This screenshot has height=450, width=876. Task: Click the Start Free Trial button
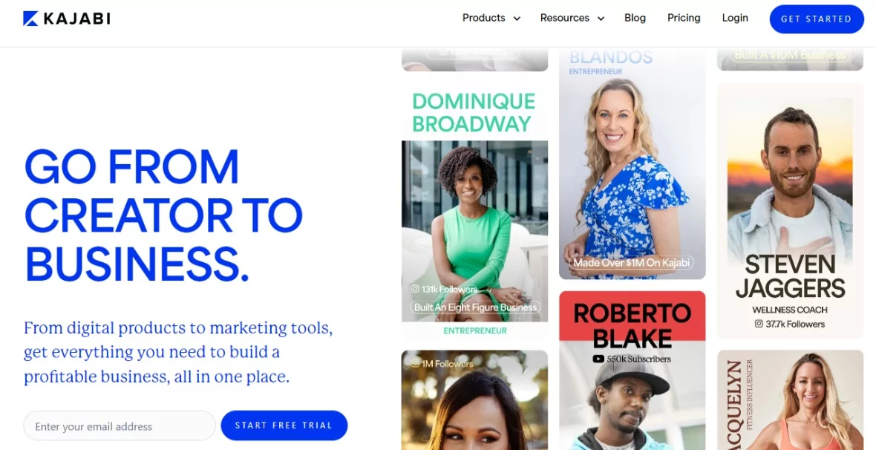coord(284,425)
